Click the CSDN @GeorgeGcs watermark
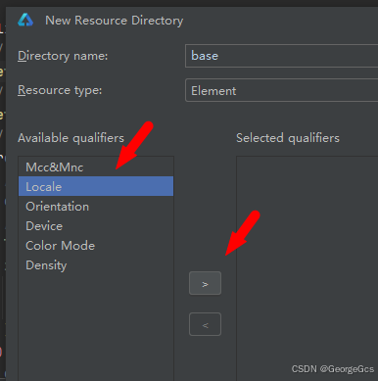This screenshot has height=381, width=378. [x=333, y=369]
